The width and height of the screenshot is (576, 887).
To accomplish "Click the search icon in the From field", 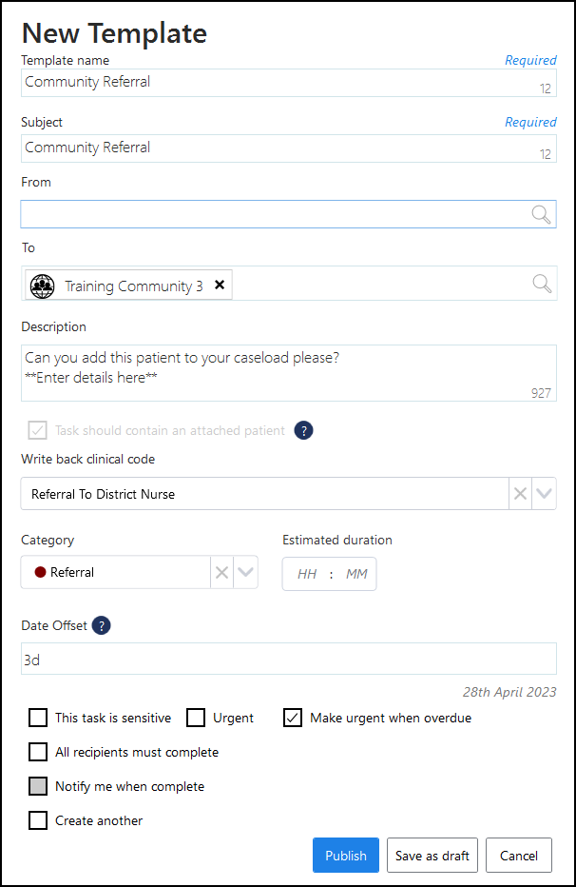I will tap(541, 214).
